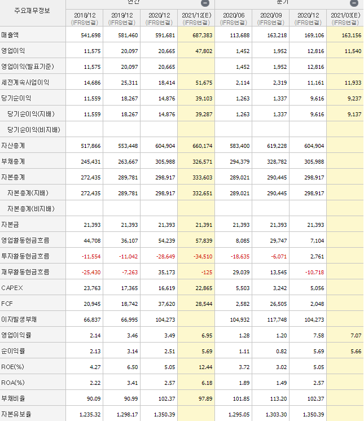
Task: Click the 당기순이익(지배) row label
Action: [31, 114]
